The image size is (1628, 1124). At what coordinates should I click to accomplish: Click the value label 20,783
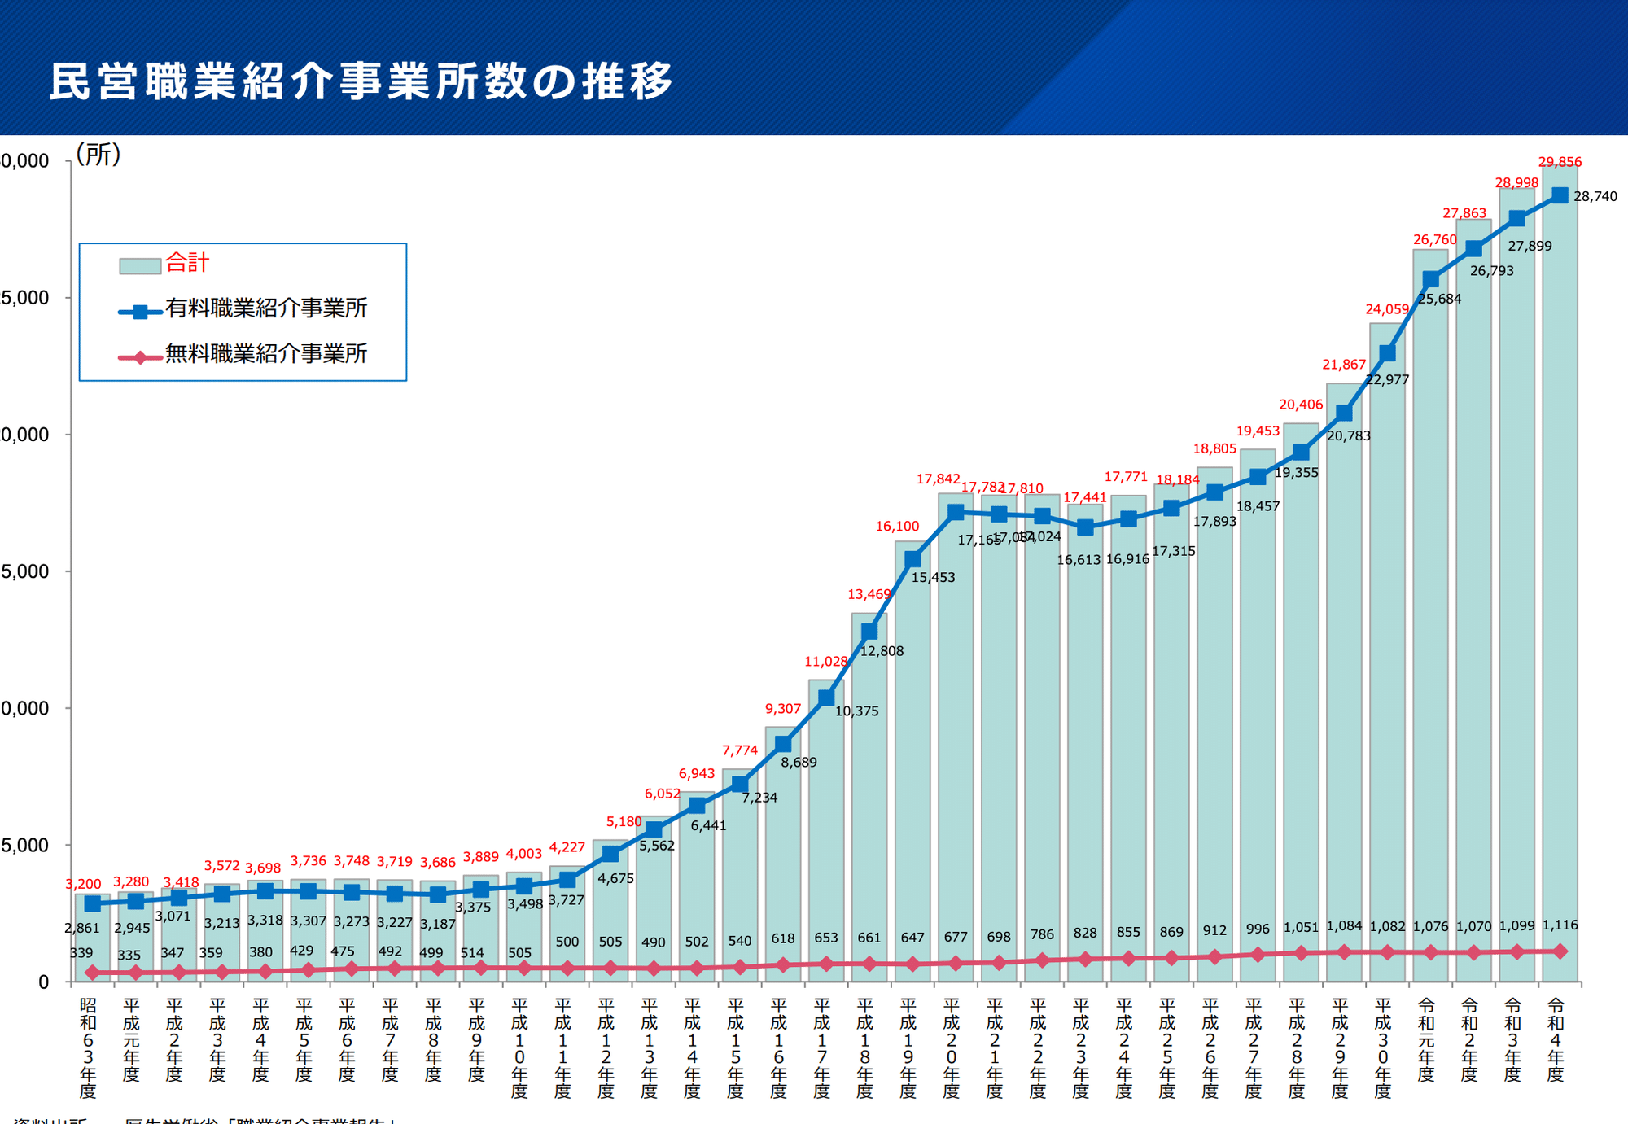coord(1349,435)
